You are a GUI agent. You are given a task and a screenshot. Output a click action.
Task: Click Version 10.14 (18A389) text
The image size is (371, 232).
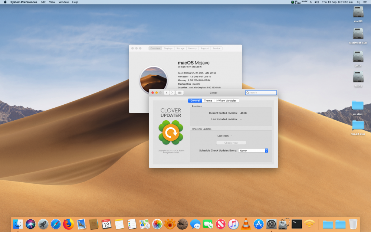190,67
